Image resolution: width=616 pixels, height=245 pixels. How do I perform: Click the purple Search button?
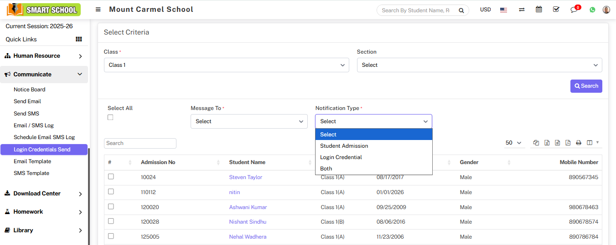(586, 86)
